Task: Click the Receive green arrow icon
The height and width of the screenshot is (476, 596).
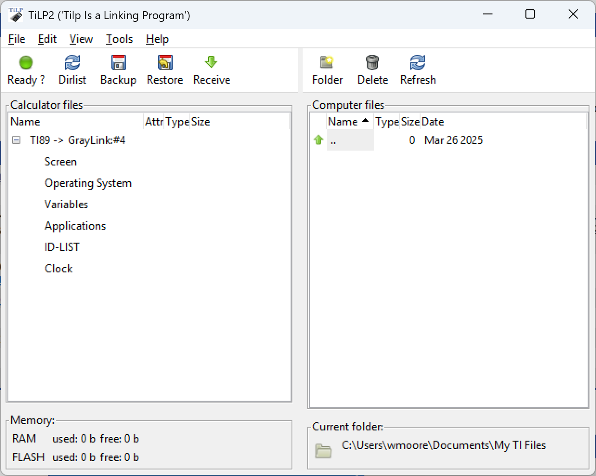Action: click(x=211, y=62)
